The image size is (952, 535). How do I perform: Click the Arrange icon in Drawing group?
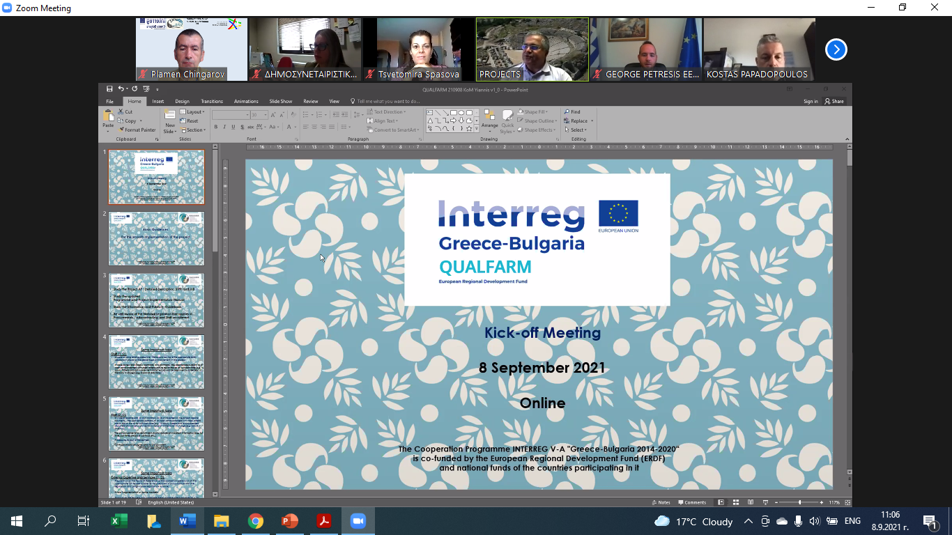point(489,120)
